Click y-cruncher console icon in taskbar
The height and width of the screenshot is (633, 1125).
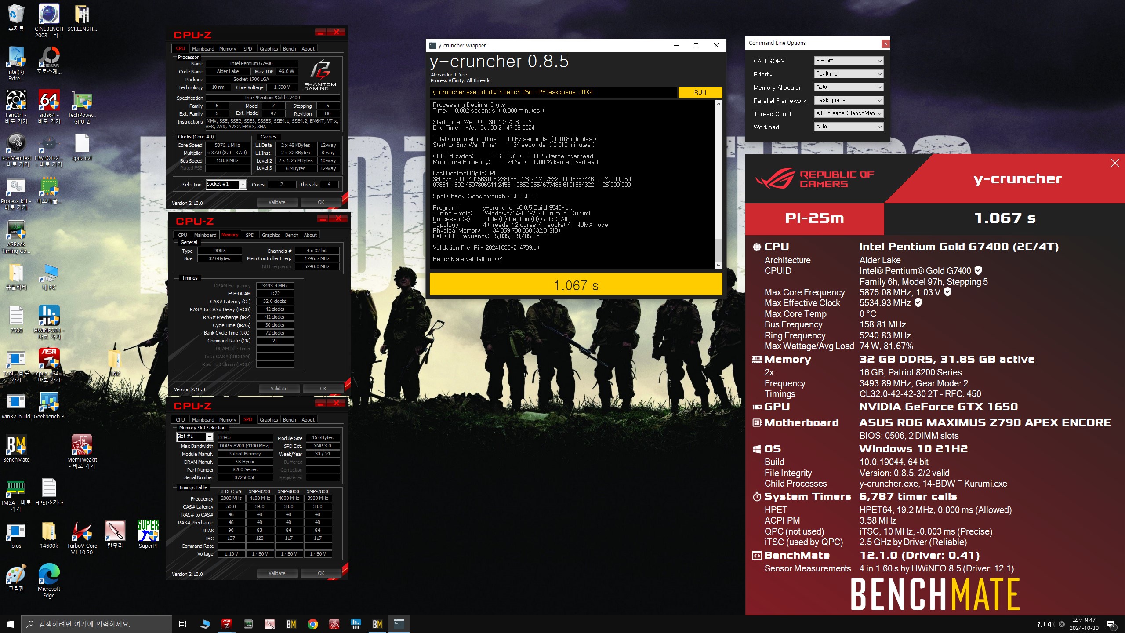point(399,624)
